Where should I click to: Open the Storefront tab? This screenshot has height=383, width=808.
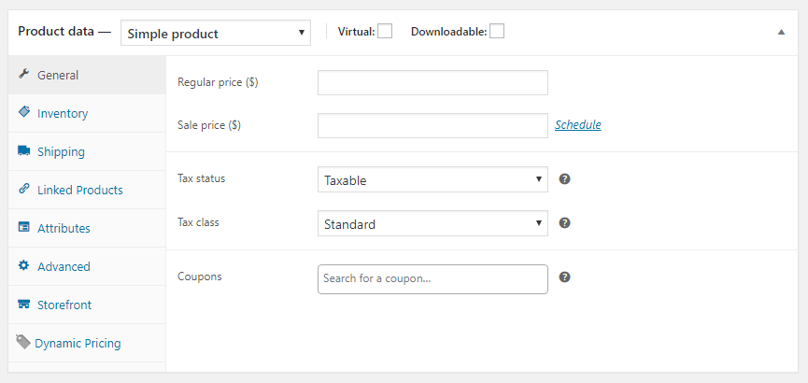click(87, 305)
